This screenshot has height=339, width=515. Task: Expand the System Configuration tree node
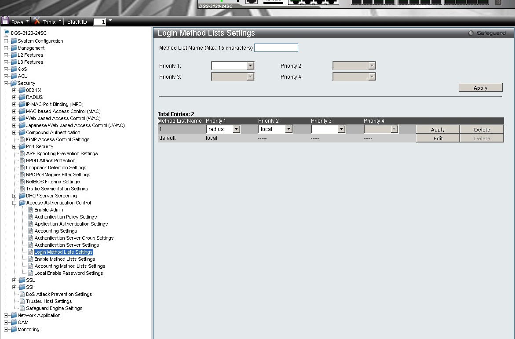[6, 41]
